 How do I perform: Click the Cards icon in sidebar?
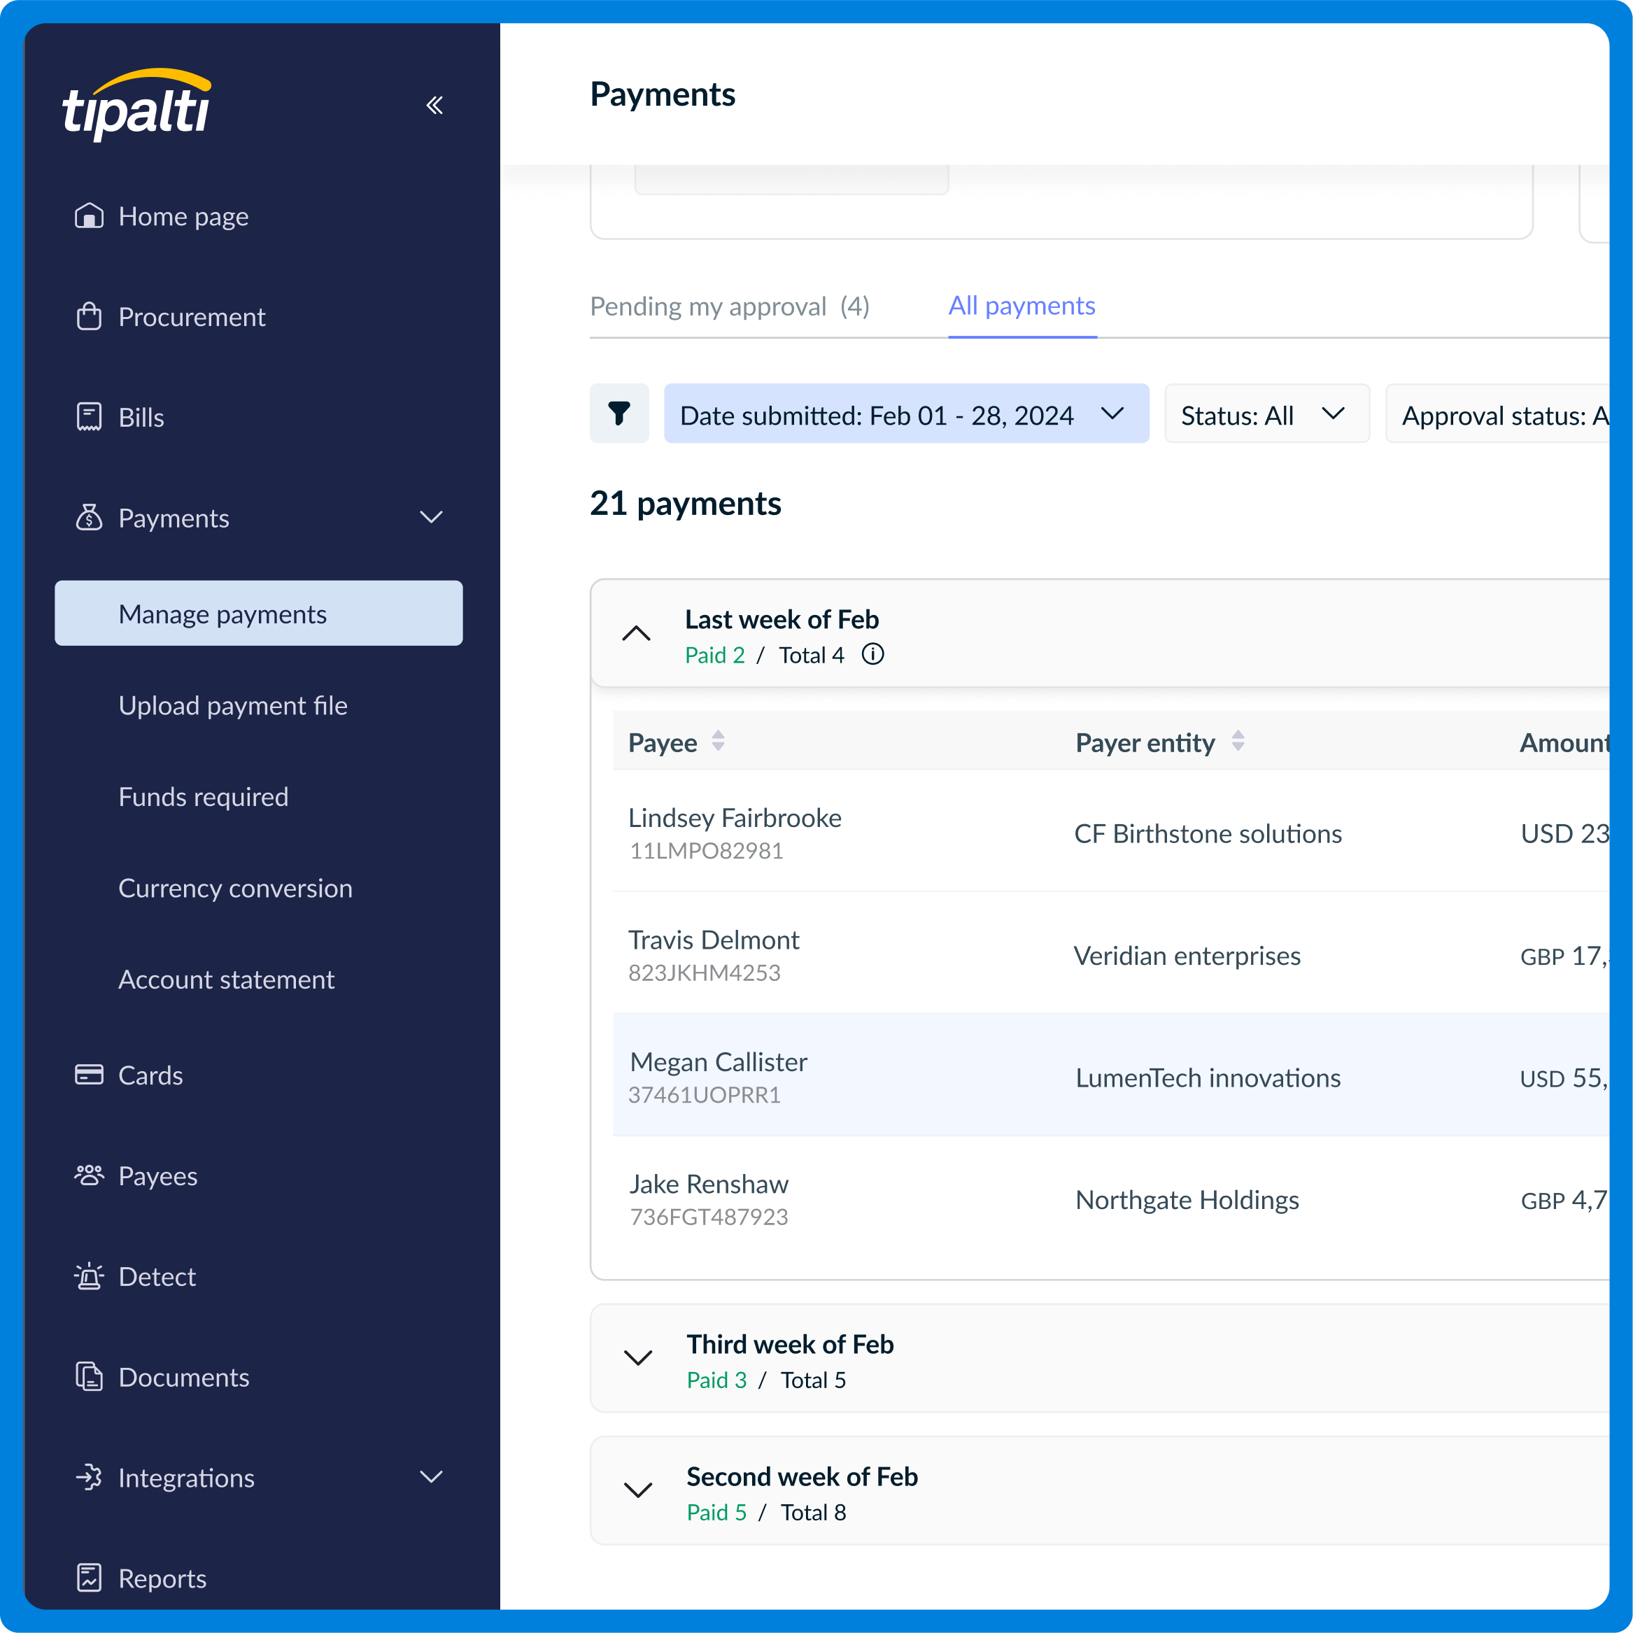click(89, 1074)
